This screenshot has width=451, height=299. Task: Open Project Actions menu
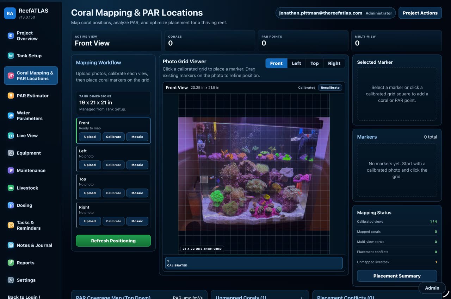420,13
